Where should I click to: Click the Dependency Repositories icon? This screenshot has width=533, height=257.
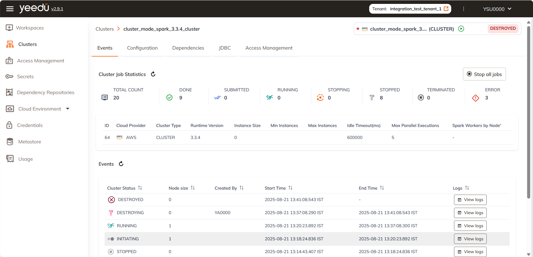(10, 92)
